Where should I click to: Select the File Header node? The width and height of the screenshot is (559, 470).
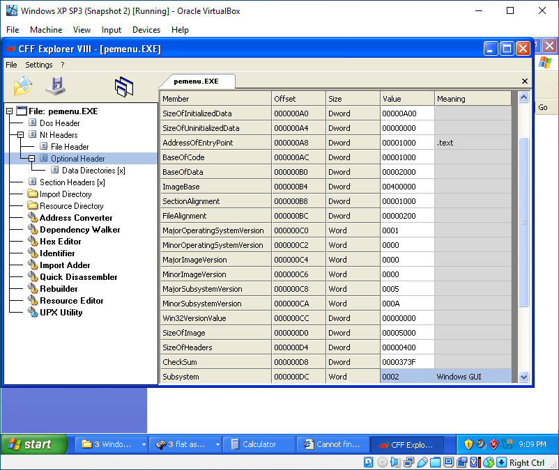tap(70, 147)
